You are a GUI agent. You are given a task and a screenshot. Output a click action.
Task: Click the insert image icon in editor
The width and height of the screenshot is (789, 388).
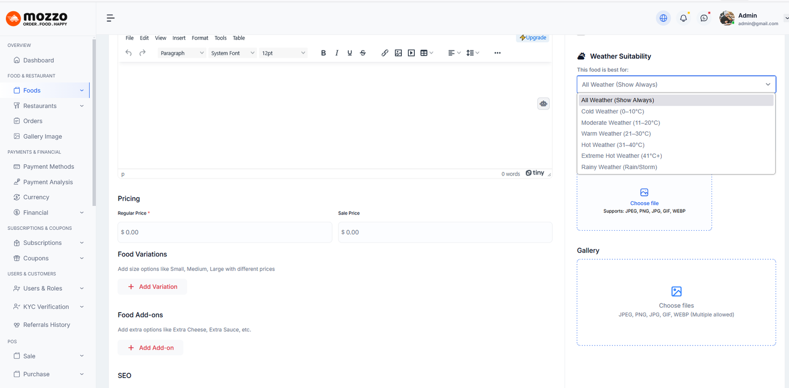(398, 53)
